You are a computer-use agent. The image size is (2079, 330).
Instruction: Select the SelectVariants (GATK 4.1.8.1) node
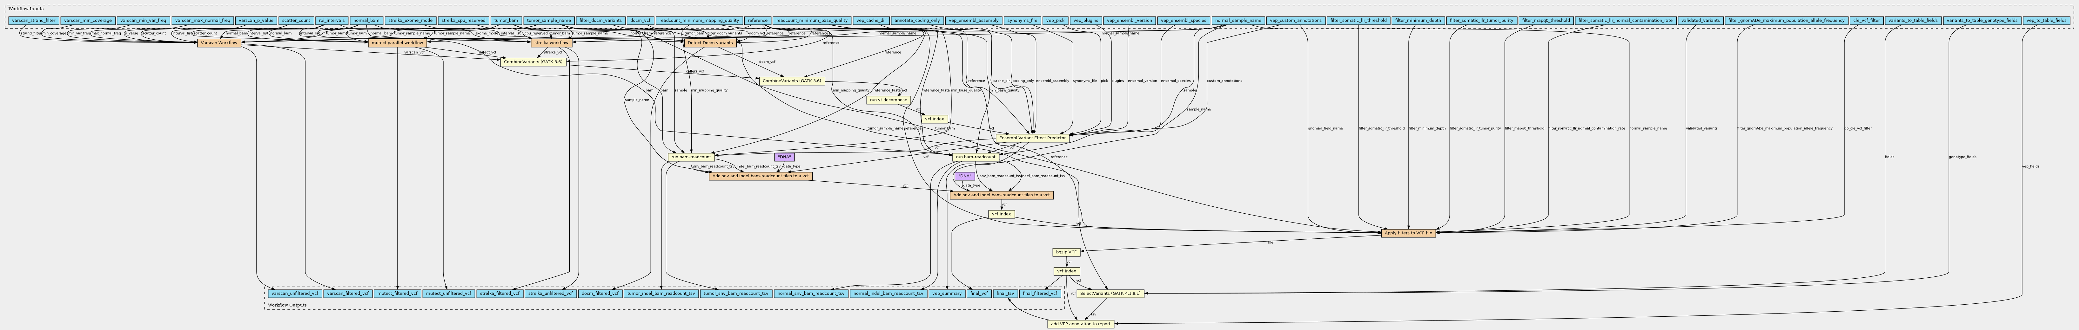1110,294
